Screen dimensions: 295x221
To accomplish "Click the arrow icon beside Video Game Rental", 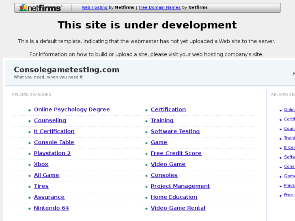I will pyautogui.click(x=146, y=208).
